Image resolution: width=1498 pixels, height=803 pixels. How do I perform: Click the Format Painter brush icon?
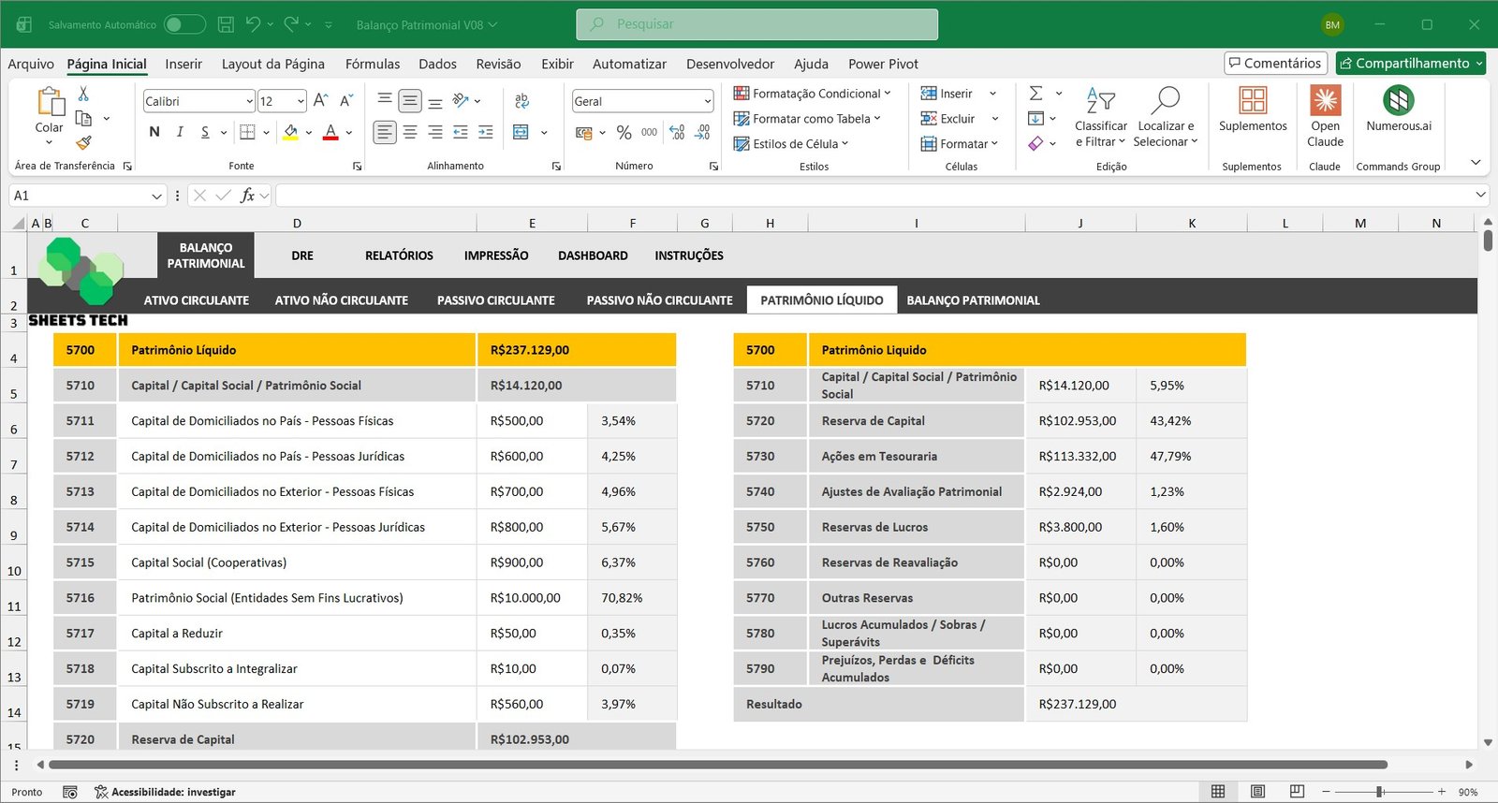pos(83,142)
